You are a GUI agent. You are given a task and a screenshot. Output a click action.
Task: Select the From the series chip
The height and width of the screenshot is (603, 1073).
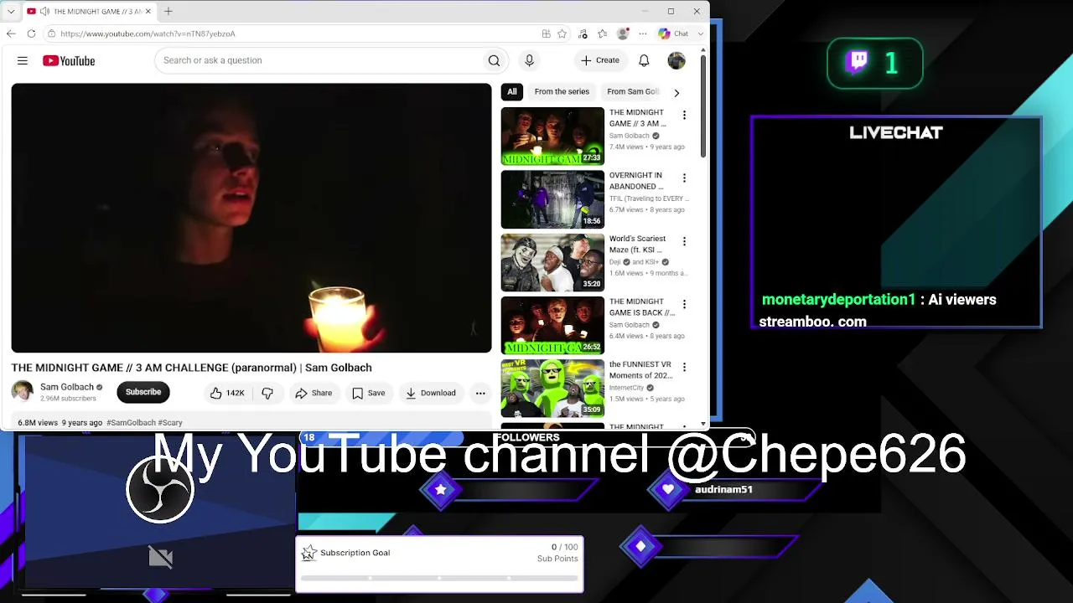(x=562, y=91)
